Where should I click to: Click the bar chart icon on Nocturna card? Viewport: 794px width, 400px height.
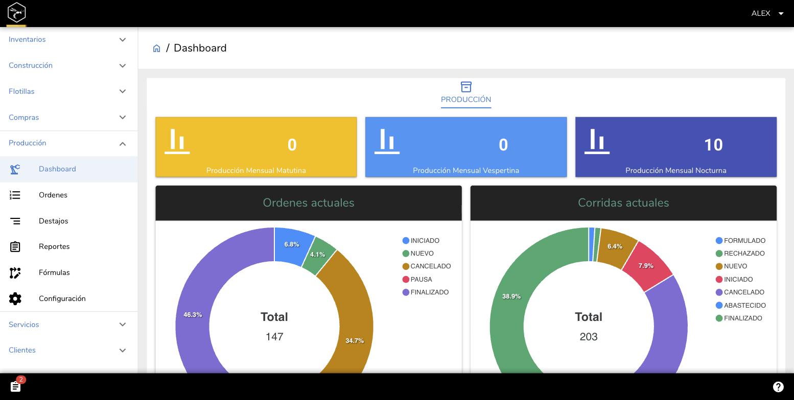click(x=597, y=141)
